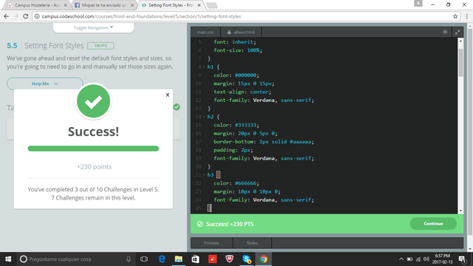The image size is (473, 266).
Task: Collapse the h3 rule fold arrow
Action: click(x=204, y=175)
